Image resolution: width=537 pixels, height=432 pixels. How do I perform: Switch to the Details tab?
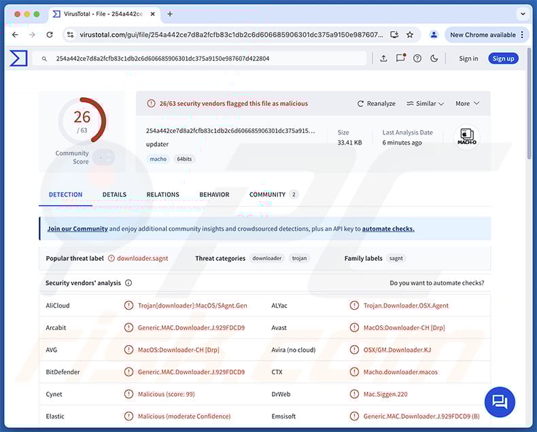(114, 195)
